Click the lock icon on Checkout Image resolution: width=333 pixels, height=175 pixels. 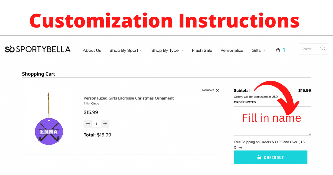[x=259, y=157]
